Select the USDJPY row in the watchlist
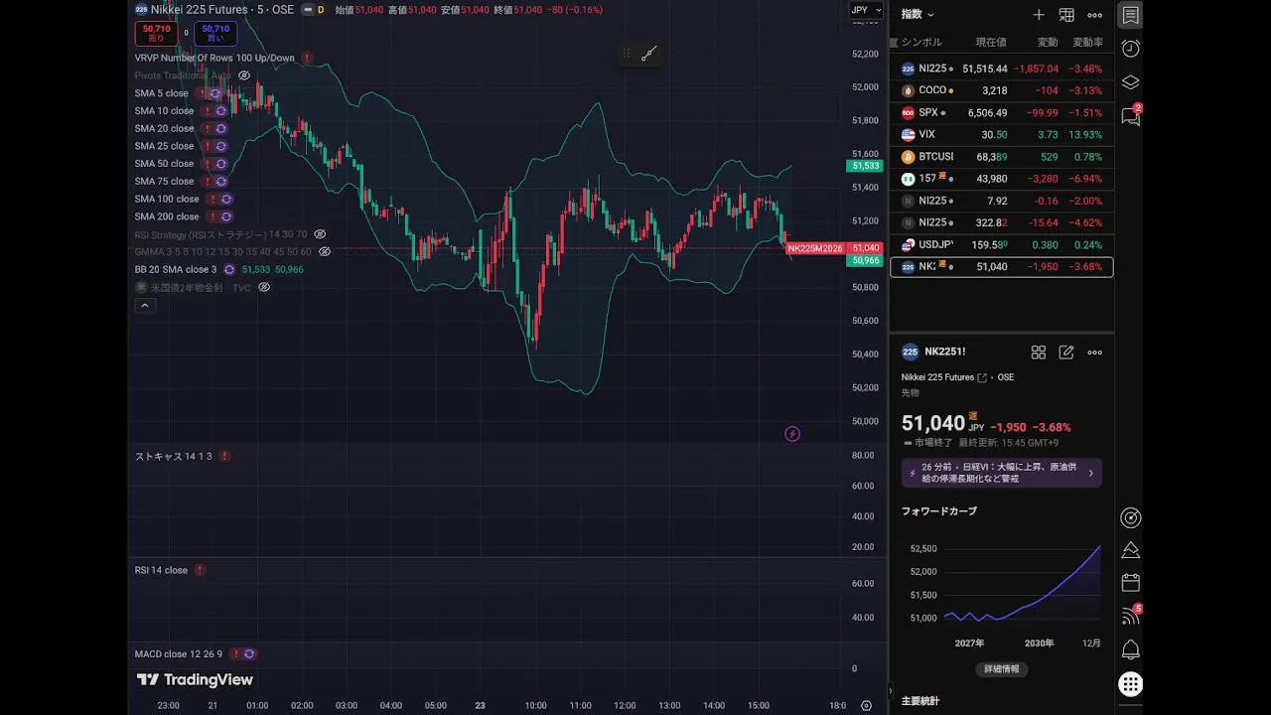The image size is (1271, 715). tap(1001, 245)
